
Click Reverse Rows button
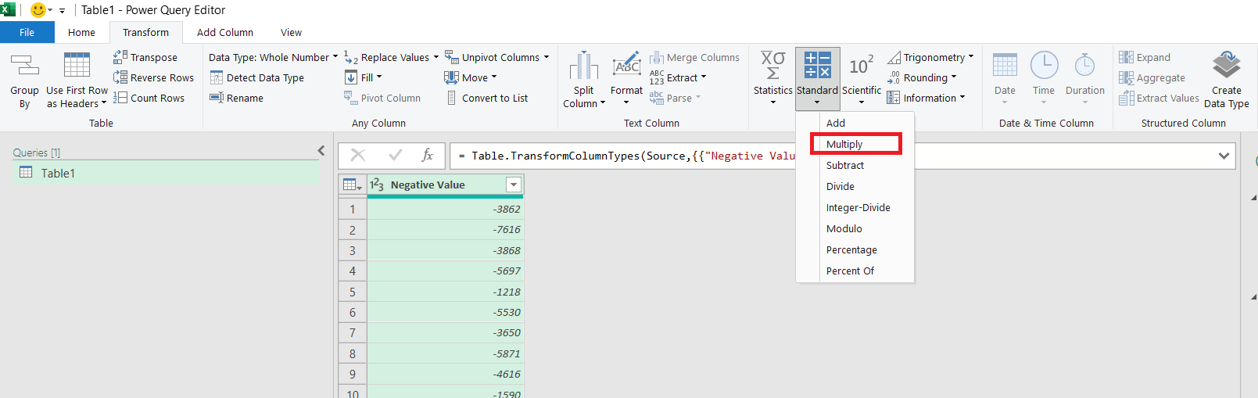click(x=153, y=77)
